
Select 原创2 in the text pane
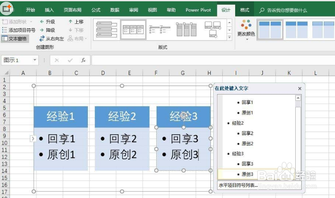[x=247, y=143]
